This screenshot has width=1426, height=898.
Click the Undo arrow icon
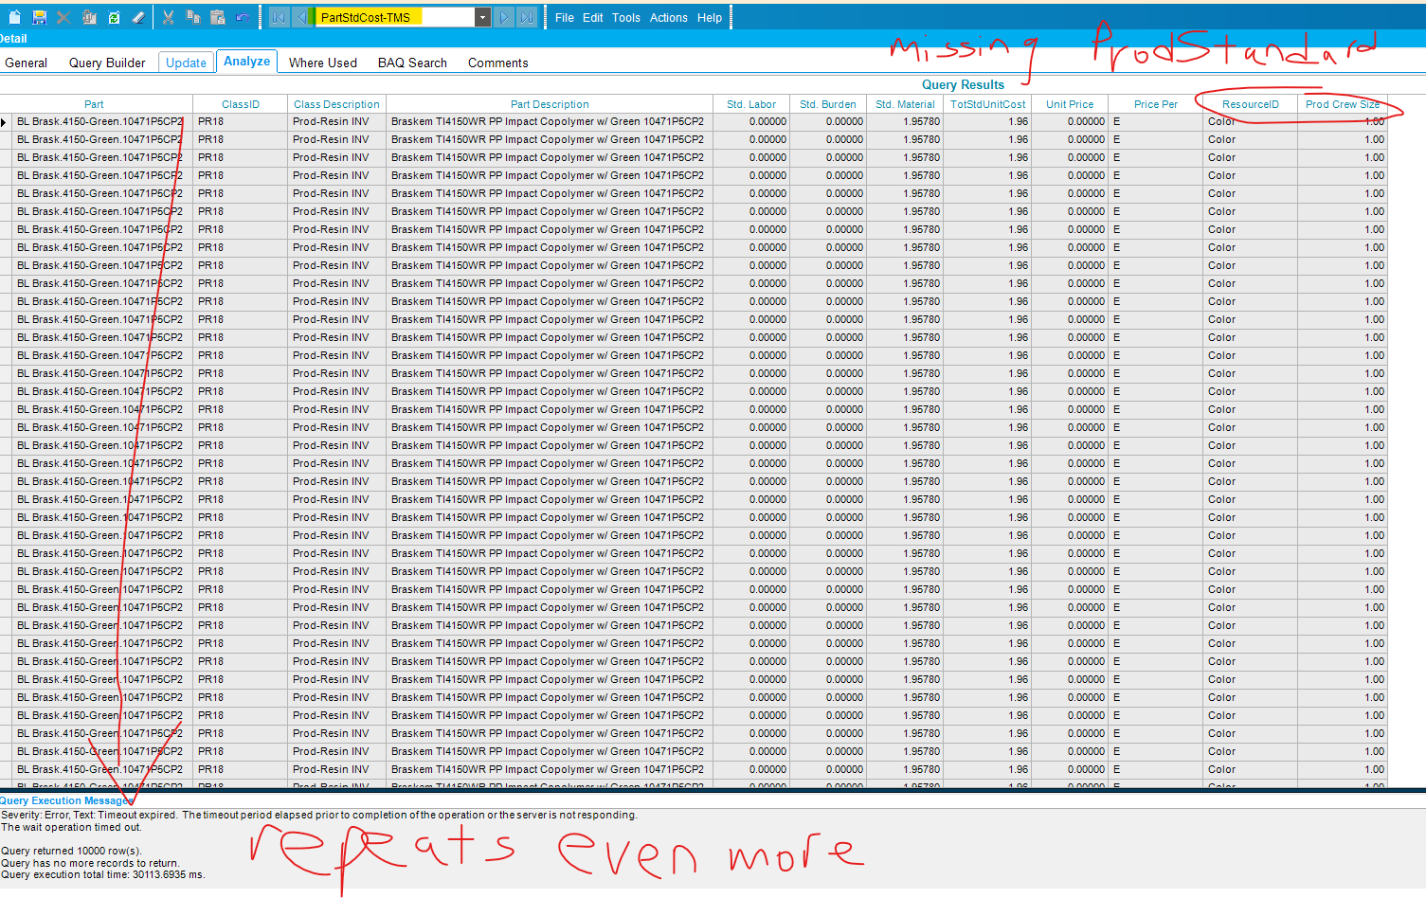pyautogui.click(x=243, y=17)
